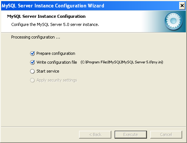This screenshot has width=187, height=143.
Task: Click 'Configure the MySQL Server 5.0 server instance' text
Action: [55, 24]
